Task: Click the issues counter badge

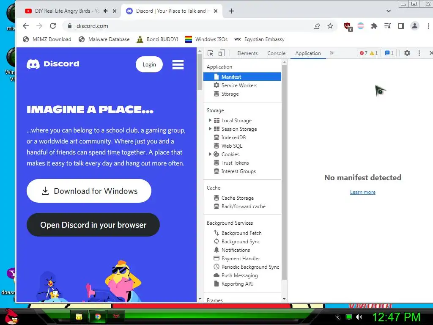Action: (389, 53)
